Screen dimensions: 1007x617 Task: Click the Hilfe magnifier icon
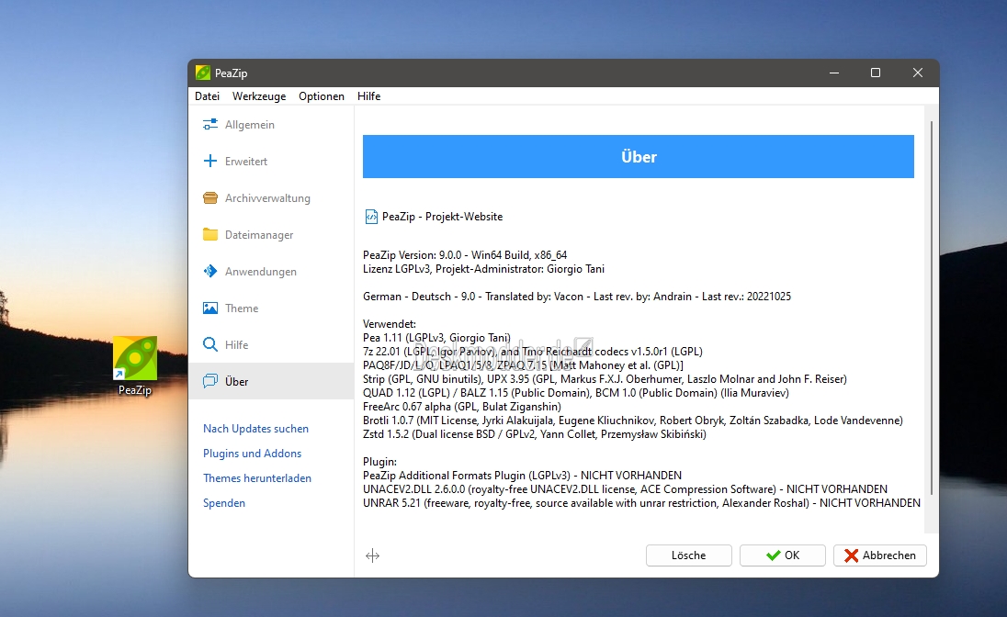(210, 345)
